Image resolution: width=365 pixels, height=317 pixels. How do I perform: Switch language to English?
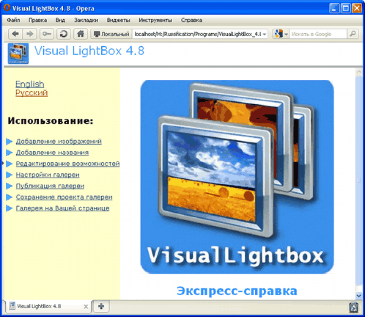(x=30, y=84)
